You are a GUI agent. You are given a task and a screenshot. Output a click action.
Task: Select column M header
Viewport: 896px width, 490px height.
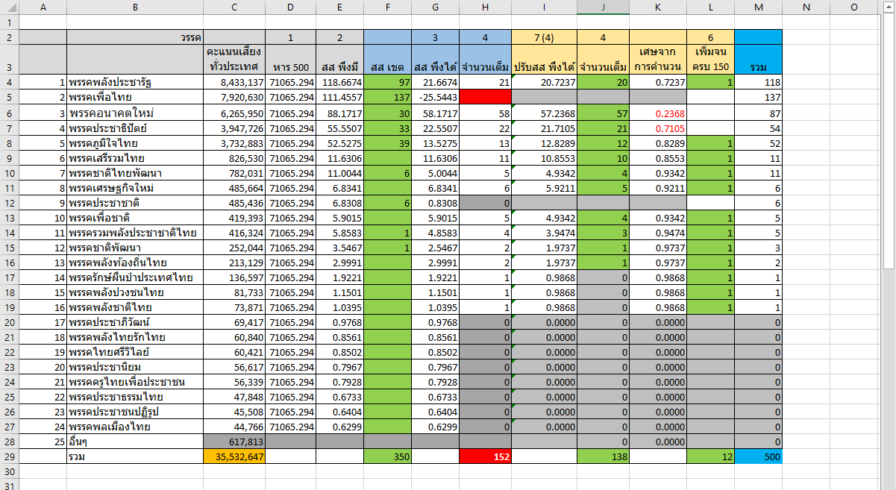758,7
